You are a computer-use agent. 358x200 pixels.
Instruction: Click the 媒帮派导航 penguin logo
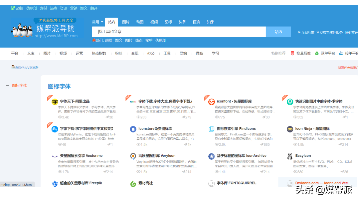pyautogui.click(x=22, y=30)
